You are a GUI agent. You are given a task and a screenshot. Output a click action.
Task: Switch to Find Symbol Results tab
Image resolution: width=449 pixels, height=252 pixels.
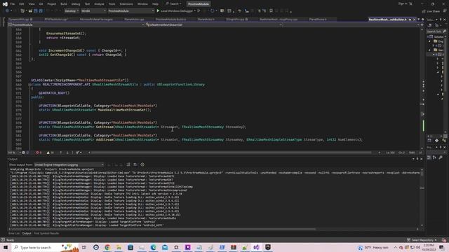pyautogui.click(x=46, y=233)
